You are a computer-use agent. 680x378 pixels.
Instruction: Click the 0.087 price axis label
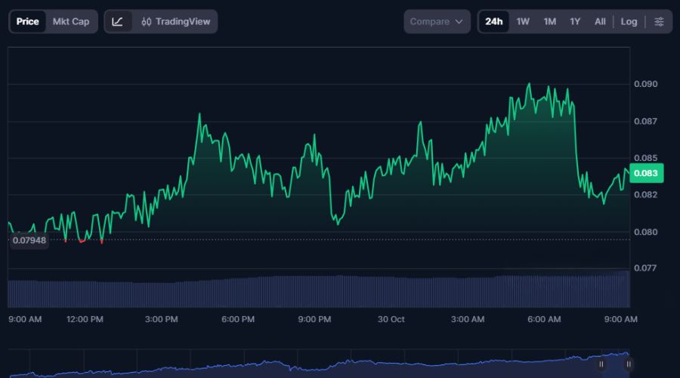click(645, 122)
